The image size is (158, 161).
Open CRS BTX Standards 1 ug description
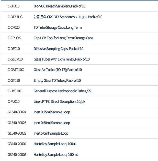click(68, 17)
